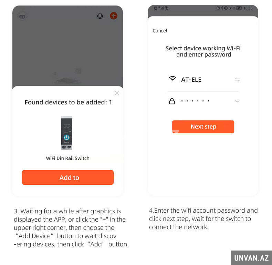Viewport: 272px width, 265px height.
Task: Tap the Bluetooth icon in status bar
Action: pos(222,8)
